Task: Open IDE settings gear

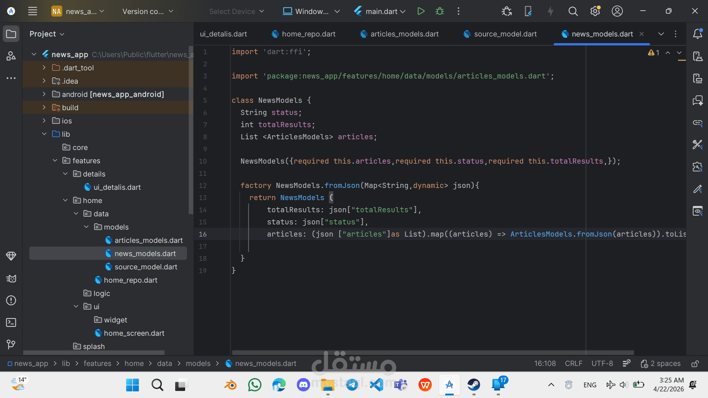Action: [x=595, y=11]
